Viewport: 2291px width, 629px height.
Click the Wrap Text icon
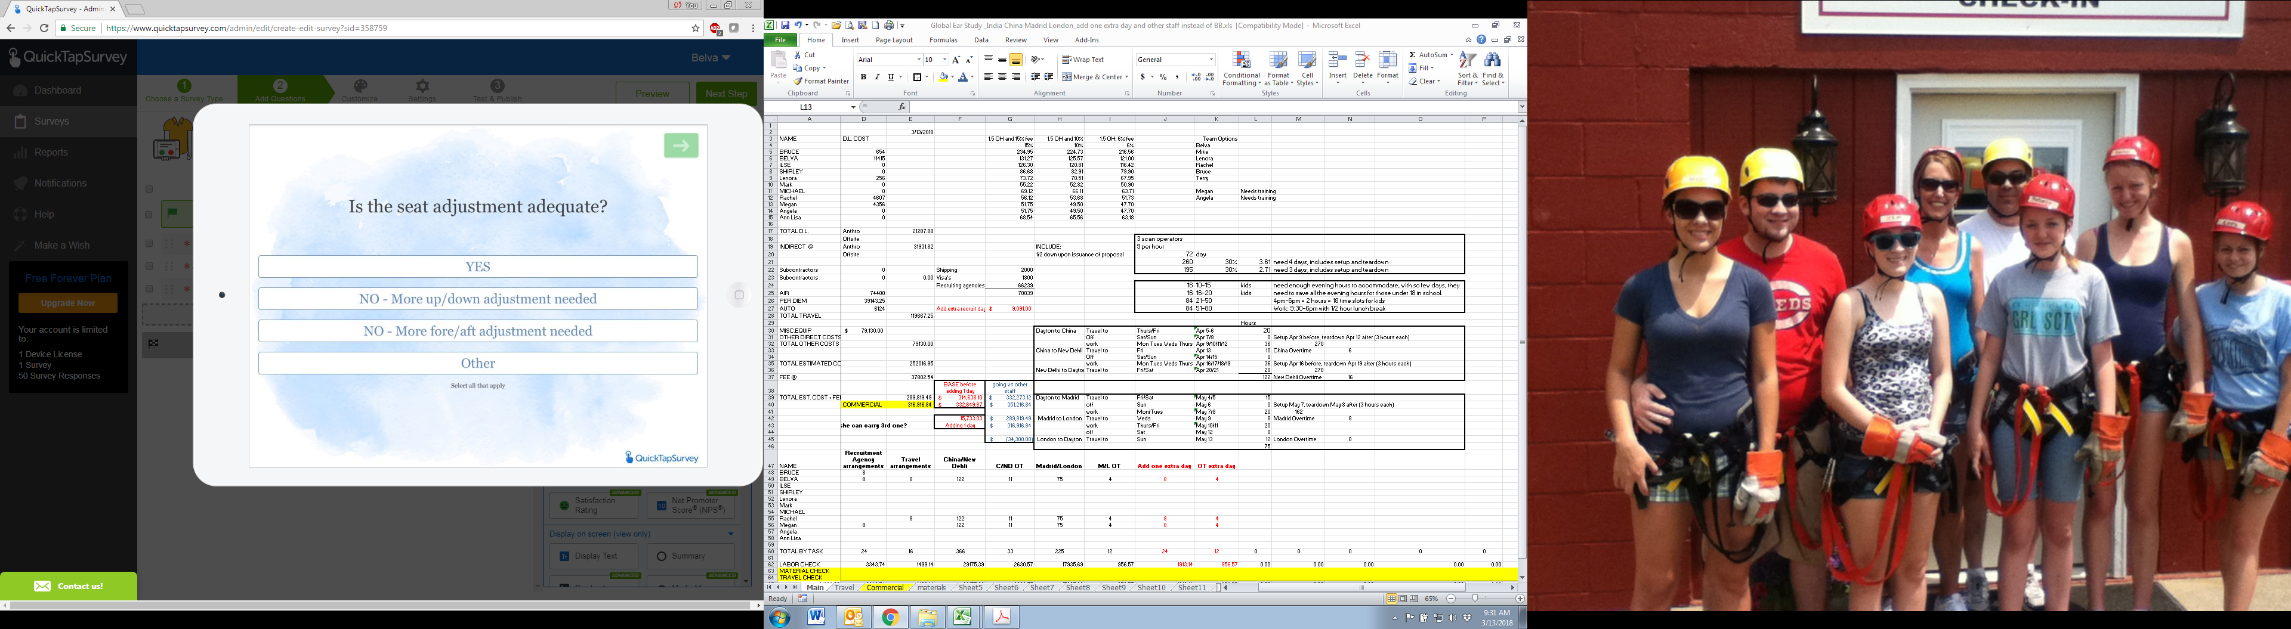(1066, 60)
